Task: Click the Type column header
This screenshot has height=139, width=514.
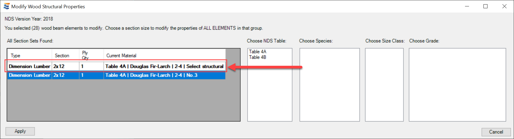Action: (x=29, y=55)
